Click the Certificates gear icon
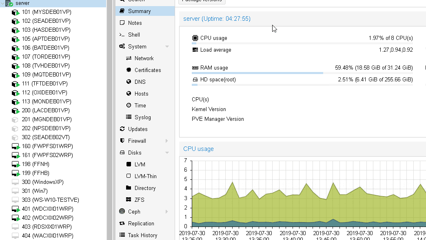Screen dimensions: 426x240 [x=129, y=70]
